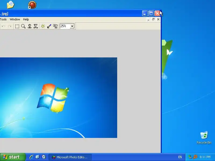Image resolution: width=215 pixels, height=161 pixels.
Task: Click into the 25% zoom percentage field
Action: tap(65, 26)
